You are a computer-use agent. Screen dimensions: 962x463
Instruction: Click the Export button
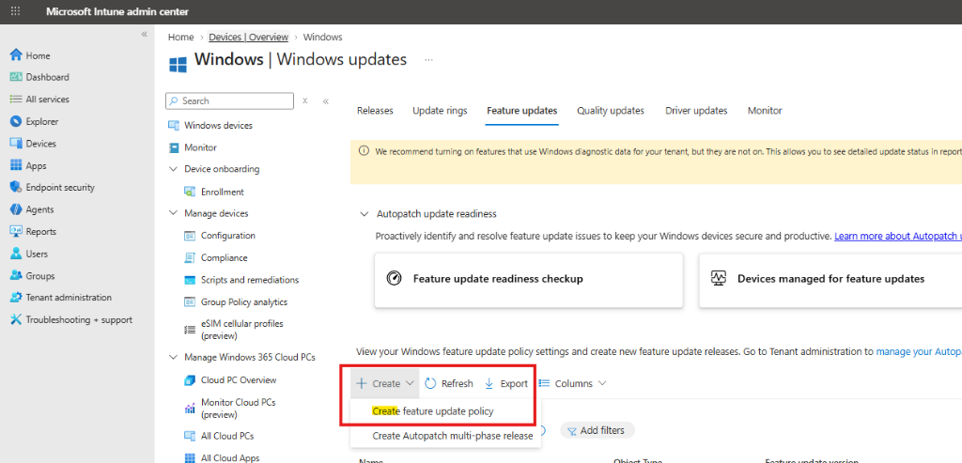506,383
